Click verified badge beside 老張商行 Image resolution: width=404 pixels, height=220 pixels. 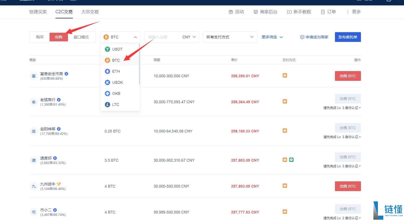[59, 100]
